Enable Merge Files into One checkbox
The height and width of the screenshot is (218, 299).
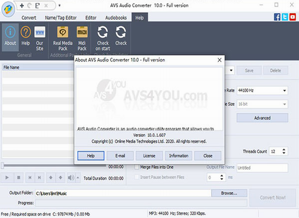pyautogui.click(x=137, y=167)
